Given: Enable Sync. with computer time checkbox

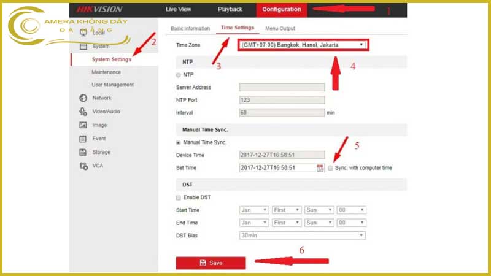Looking at the screenshot, I should point(330,168).
